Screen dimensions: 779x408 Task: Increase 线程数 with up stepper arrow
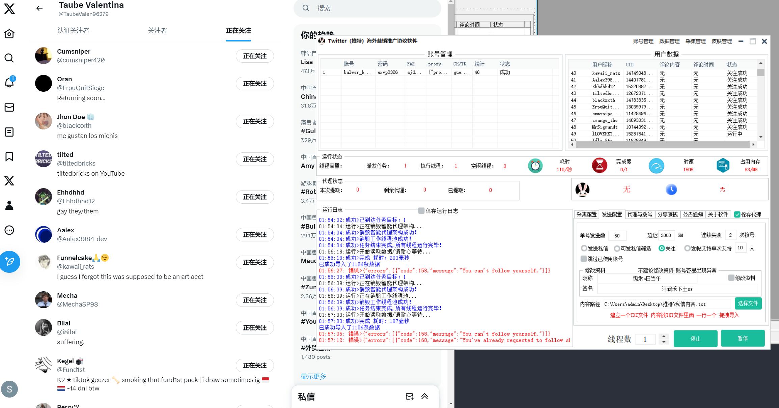664,336
